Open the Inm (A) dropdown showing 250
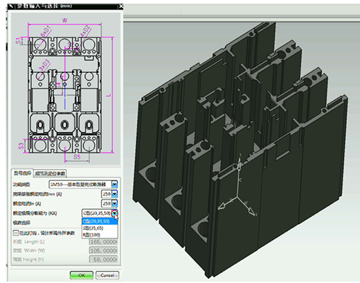 coord(114,194)
